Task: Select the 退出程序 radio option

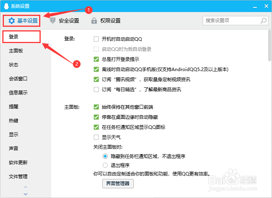Action: click(x=105, y=165)
